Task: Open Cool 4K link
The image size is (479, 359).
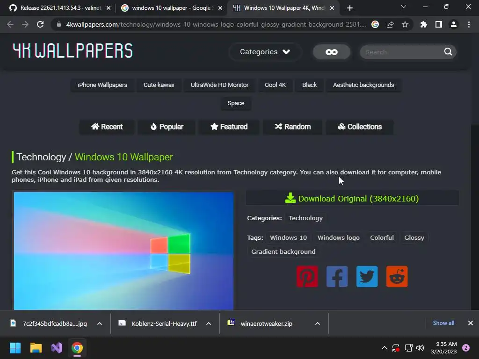Action: pyautogui.click(x=275, y=85)
